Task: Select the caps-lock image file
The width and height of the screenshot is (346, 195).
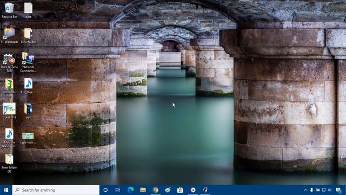Action: click(28, 138)
